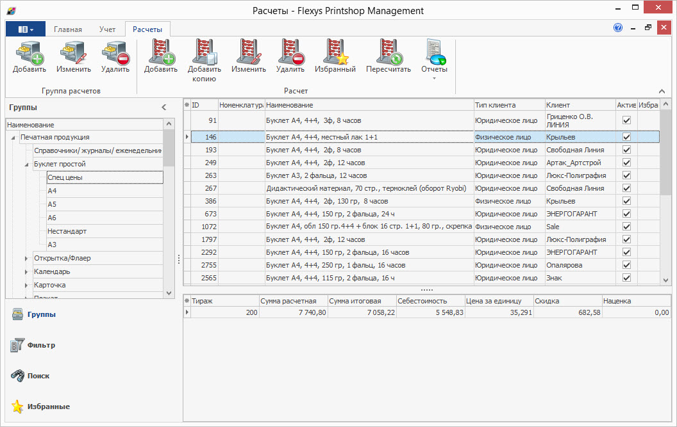
Task: Toggle active checkbox for ID 673
Action: 626,214
